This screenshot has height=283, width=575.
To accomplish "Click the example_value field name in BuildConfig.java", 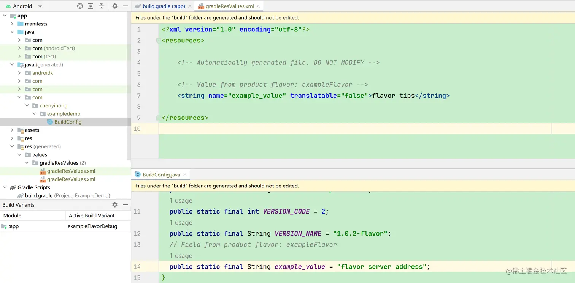I will point(300,267).
